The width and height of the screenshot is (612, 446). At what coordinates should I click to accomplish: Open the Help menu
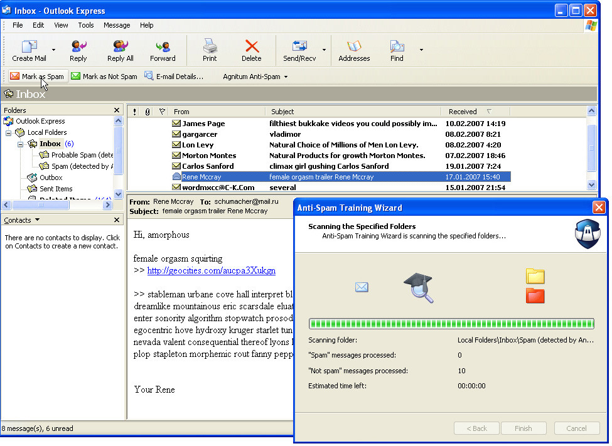[x=147, y=25]
